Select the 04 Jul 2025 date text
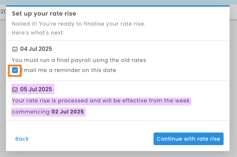Viewport: 237px width, 157px height. tap(36, 49)
